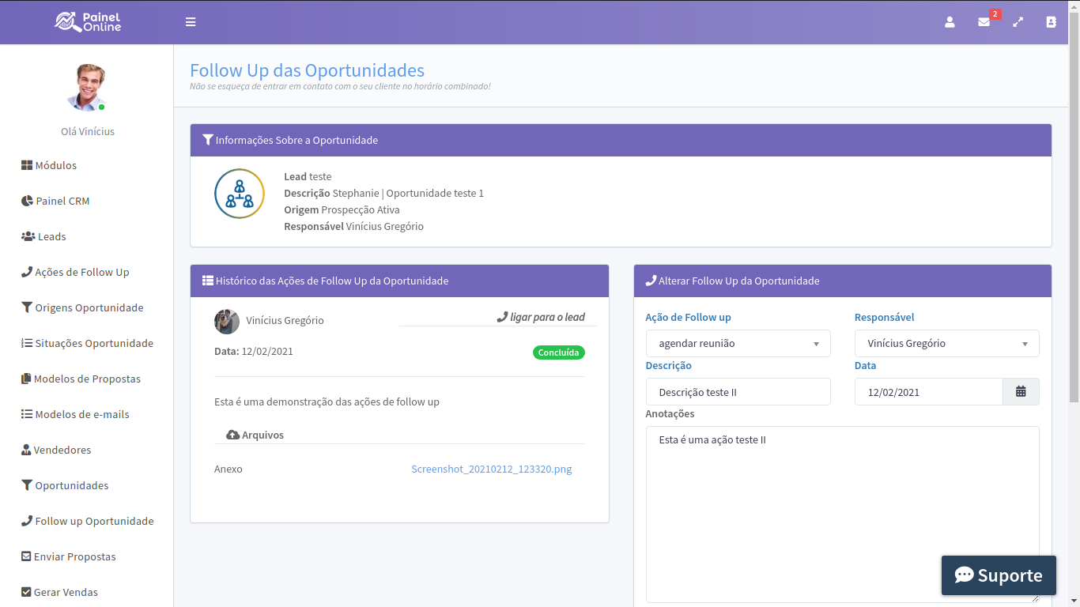Click the 'Olá Vinícius' greeting text
Viewport: 1080px width, 607px height.
pos(88,131)
